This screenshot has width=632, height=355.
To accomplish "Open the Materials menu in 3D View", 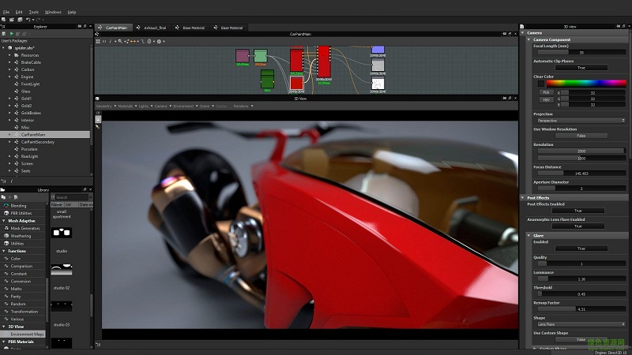I will coord(125,106).
